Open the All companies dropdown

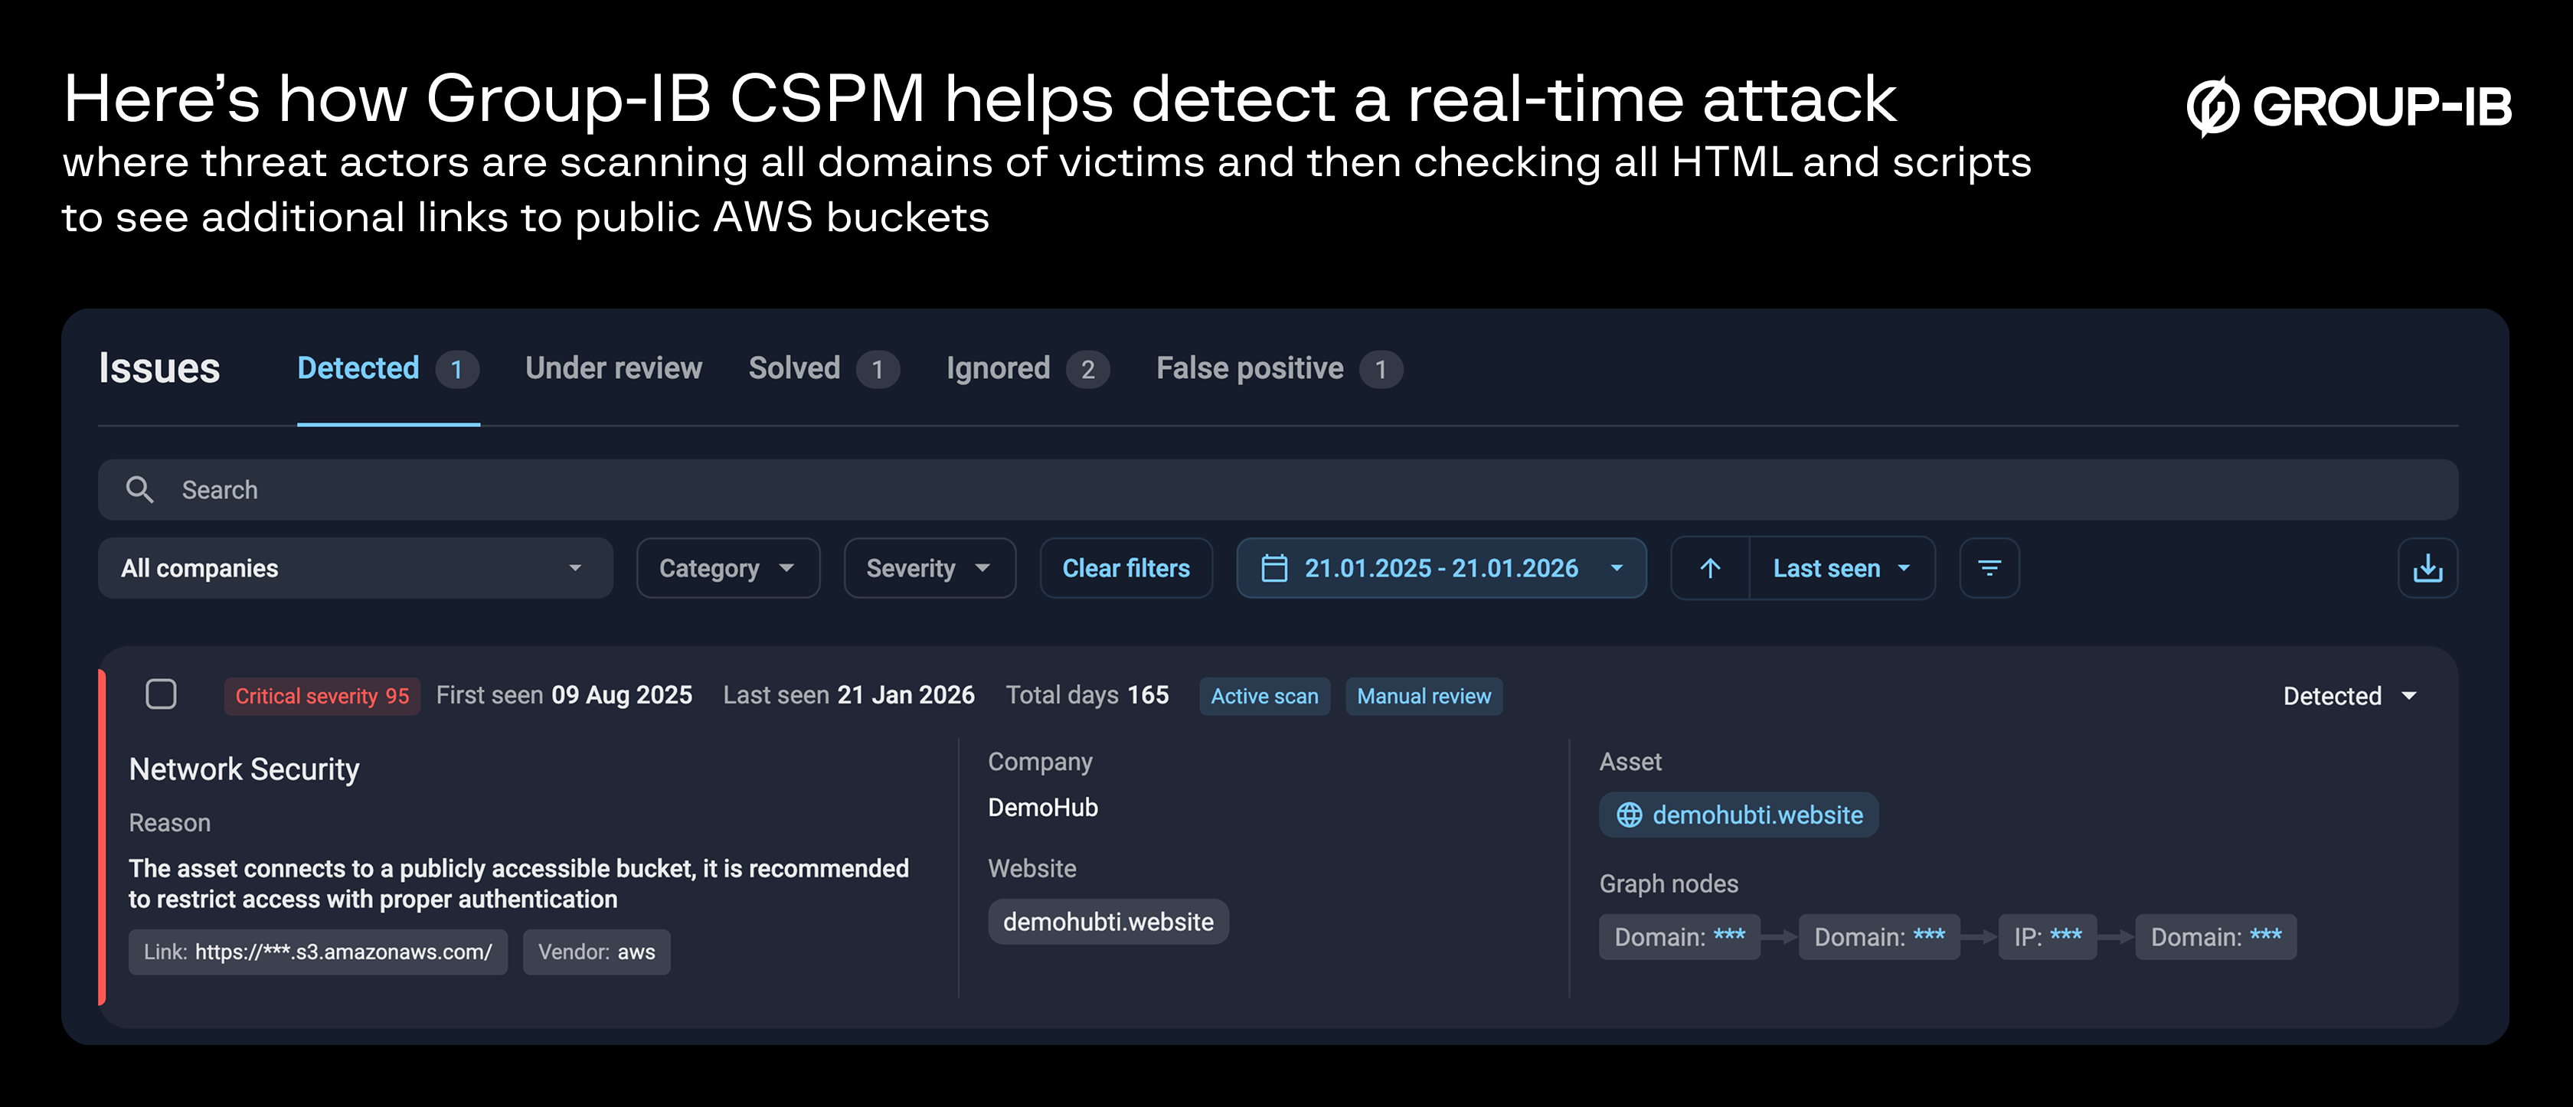(355, 568)
